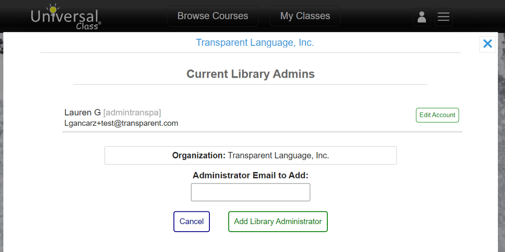
Task: Click the Administrator Email to Add label
Action: [250, 175]
